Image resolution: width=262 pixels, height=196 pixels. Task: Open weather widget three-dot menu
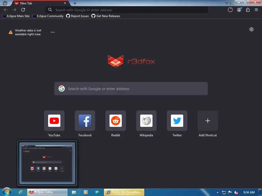[53, 32]
